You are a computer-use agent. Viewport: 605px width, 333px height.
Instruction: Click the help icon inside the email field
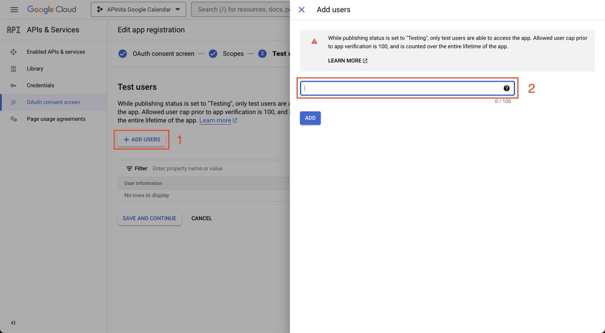(x=507, y=88)
